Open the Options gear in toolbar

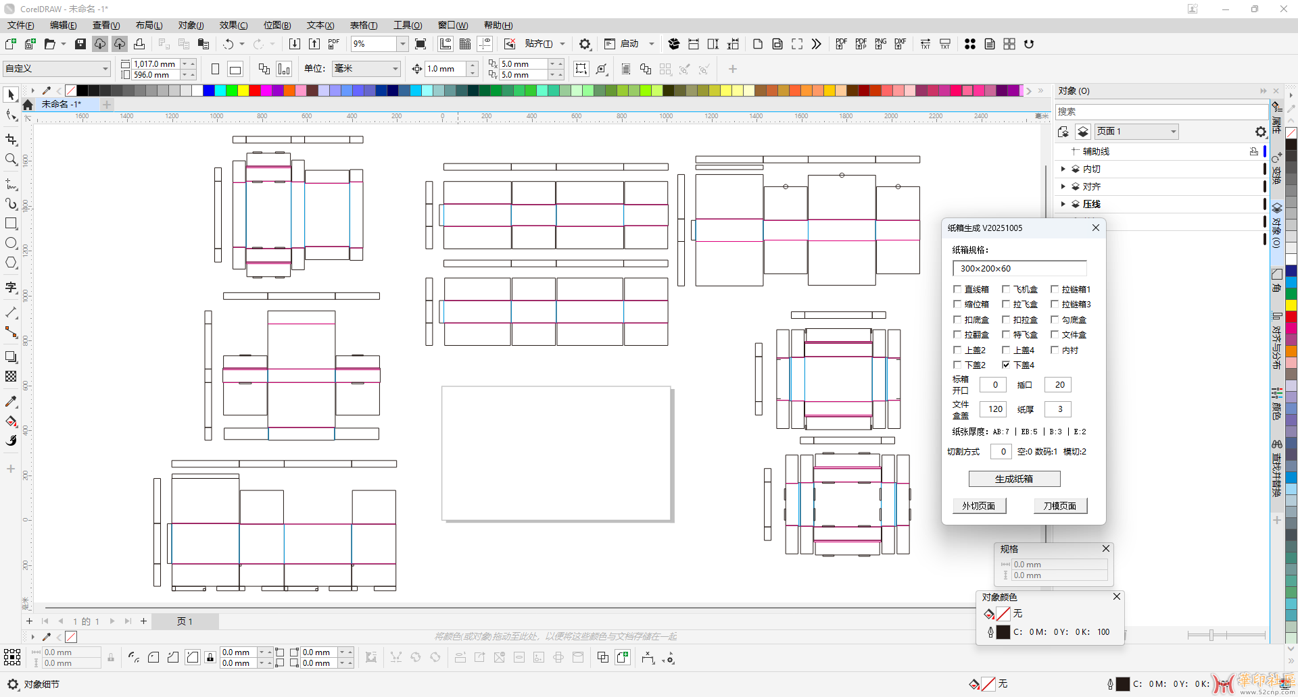tap(585, 44)
